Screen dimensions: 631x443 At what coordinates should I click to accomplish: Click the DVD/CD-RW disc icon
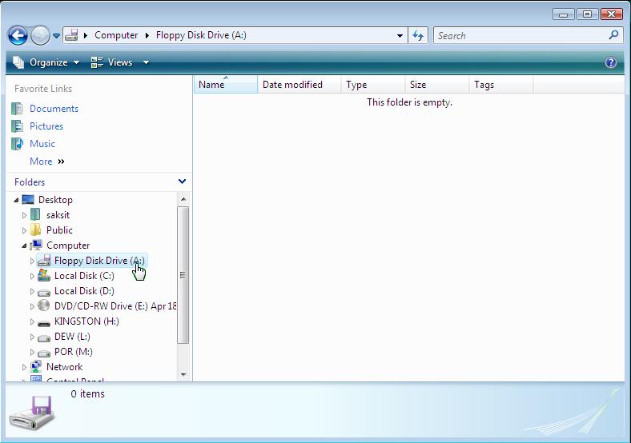[44, 306]
